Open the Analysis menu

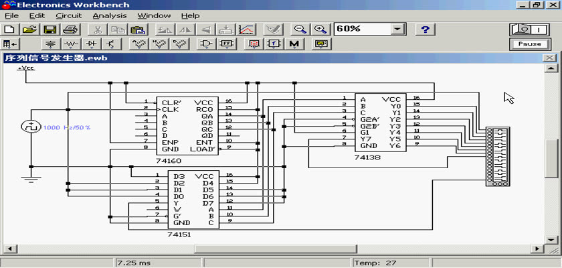[110, 16]
